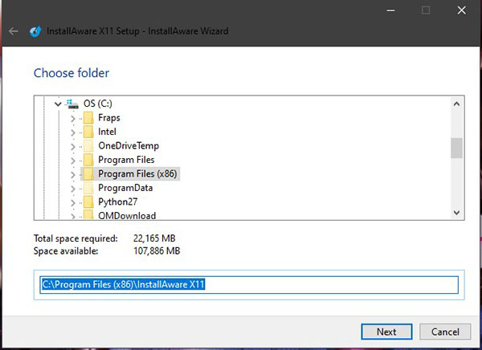Click the ProgramData folder icon
Viewport: 482px width, 350px height.
tap(88, 188)
